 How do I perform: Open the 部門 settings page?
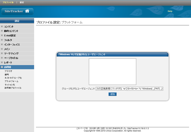7,75
